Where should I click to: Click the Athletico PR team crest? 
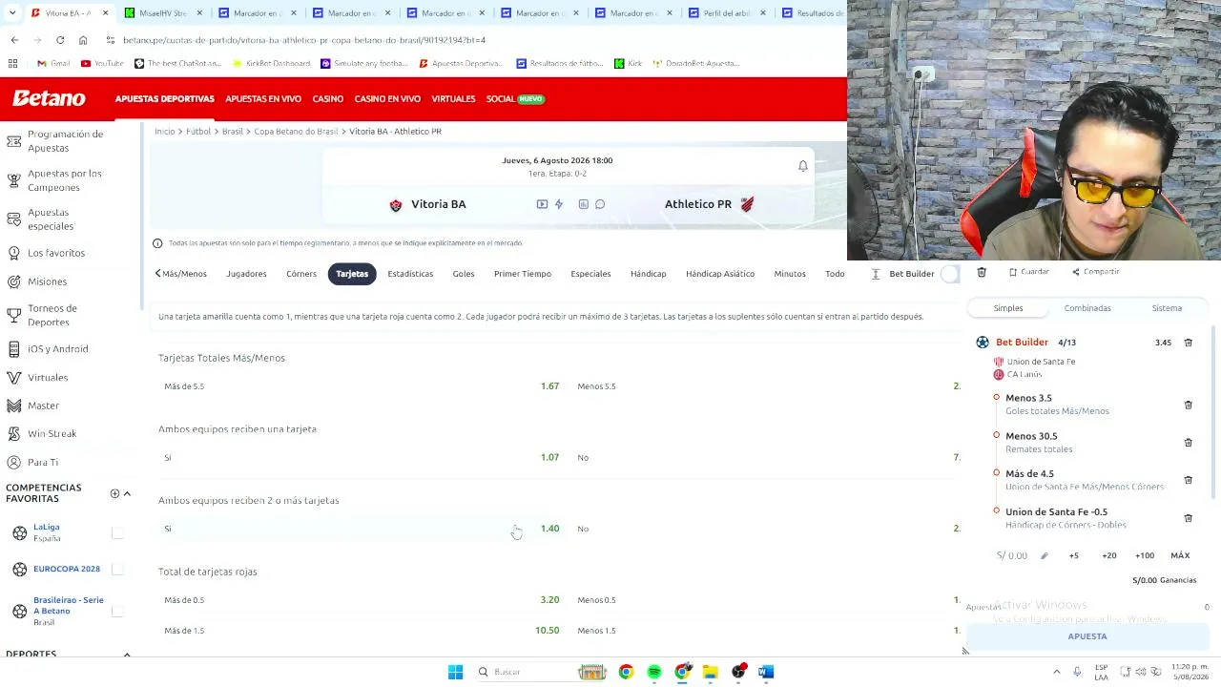coord(747,204)
